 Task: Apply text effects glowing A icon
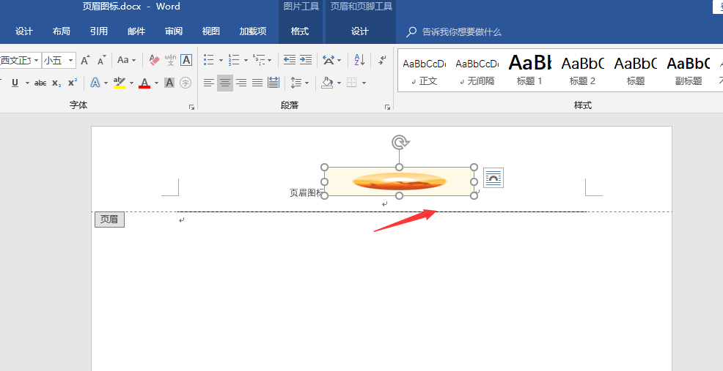pos(95,83)
